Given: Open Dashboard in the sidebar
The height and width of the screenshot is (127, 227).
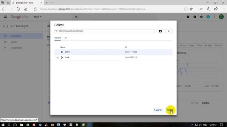Looking at the screenshot, I should tap(21, 36).
